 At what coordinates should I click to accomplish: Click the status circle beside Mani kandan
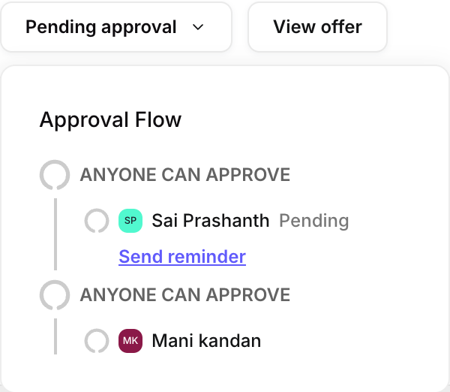point(97,341)
